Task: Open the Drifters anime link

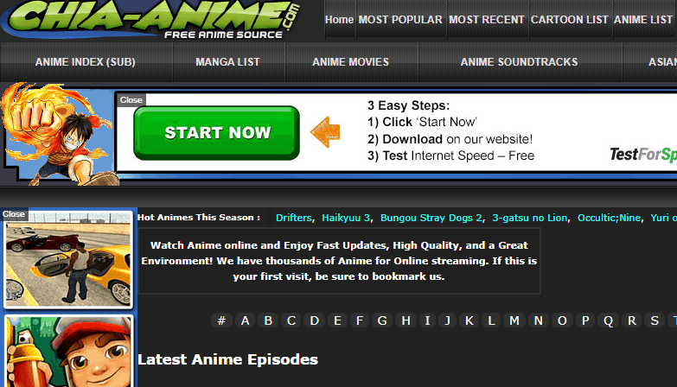Action: pyautogui.click(x=294, y=218)
